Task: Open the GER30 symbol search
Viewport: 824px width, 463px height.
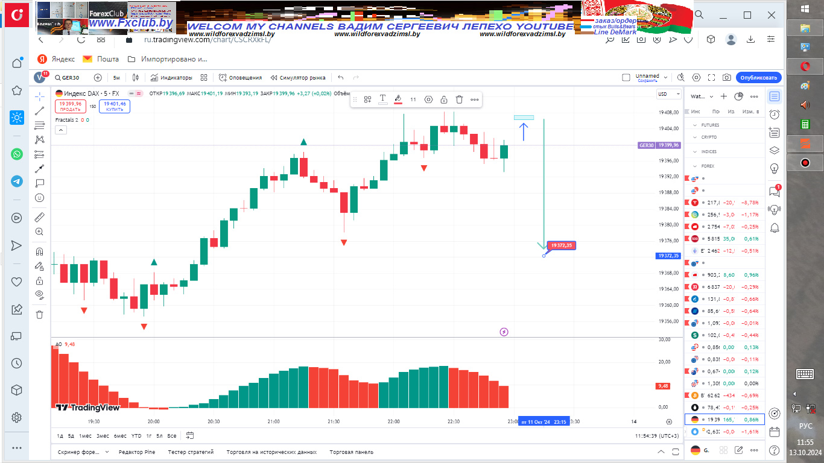Action: click(67, 78)
